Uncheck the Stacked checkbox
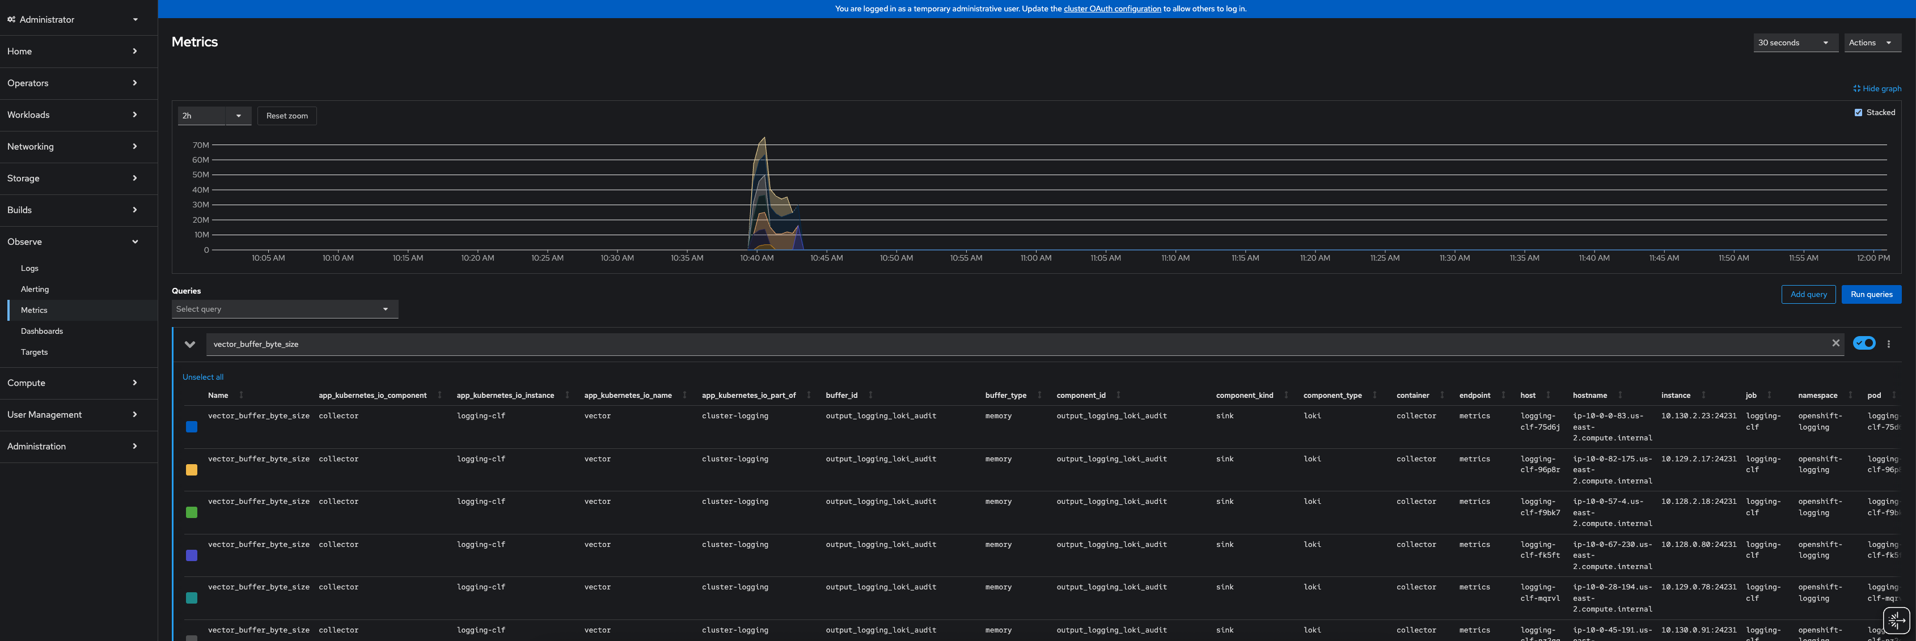 tap(1858, 112)
